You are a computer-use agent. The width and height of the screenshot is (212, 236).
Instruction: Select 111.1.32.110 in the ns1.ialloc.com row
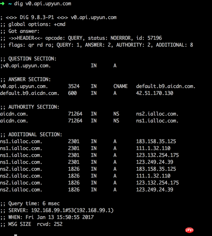pyautogui.click(x=153, y=148)
